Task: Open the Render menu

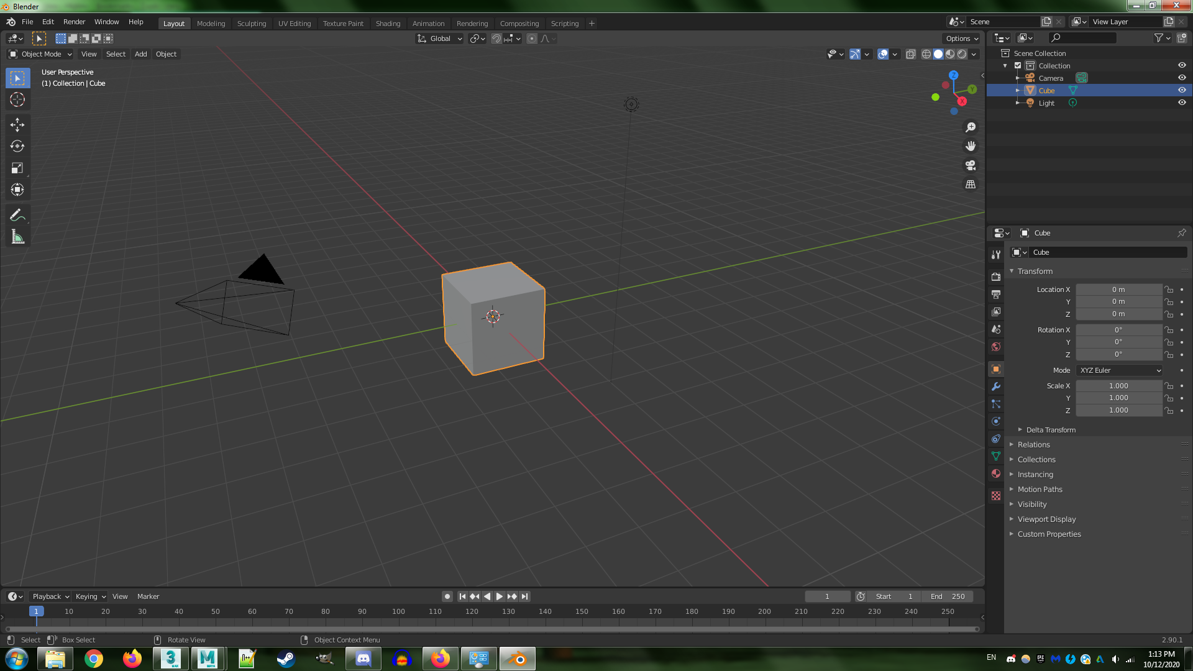Action: point(74,22)
